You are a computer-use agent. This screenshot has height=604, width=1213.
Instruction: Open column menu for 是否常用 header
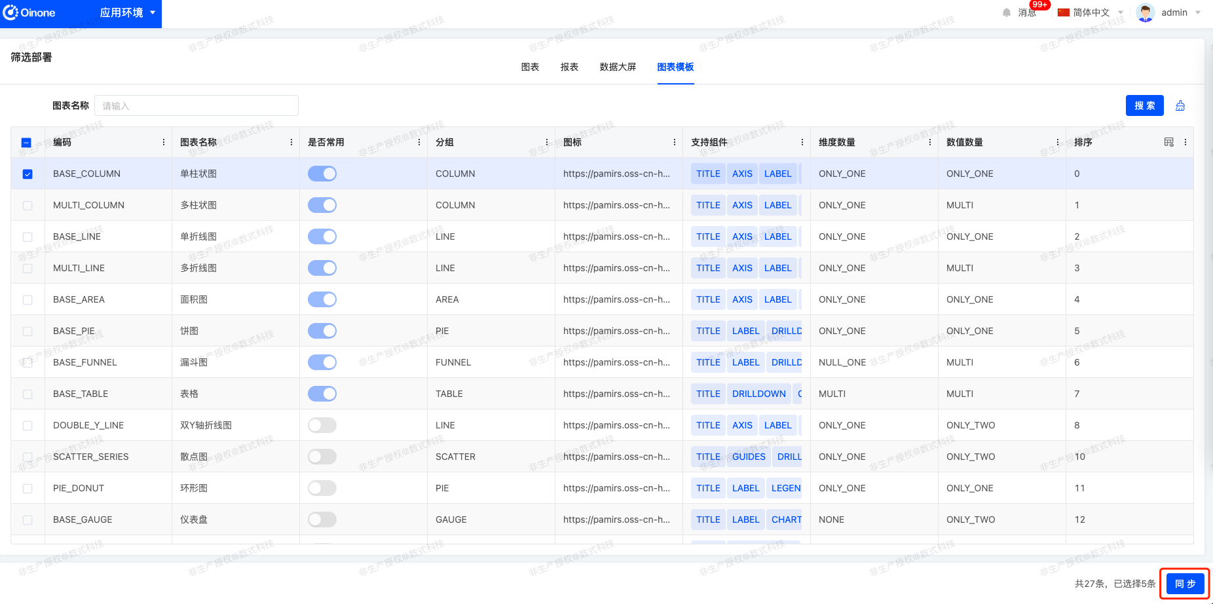click(x=419, y=142)
